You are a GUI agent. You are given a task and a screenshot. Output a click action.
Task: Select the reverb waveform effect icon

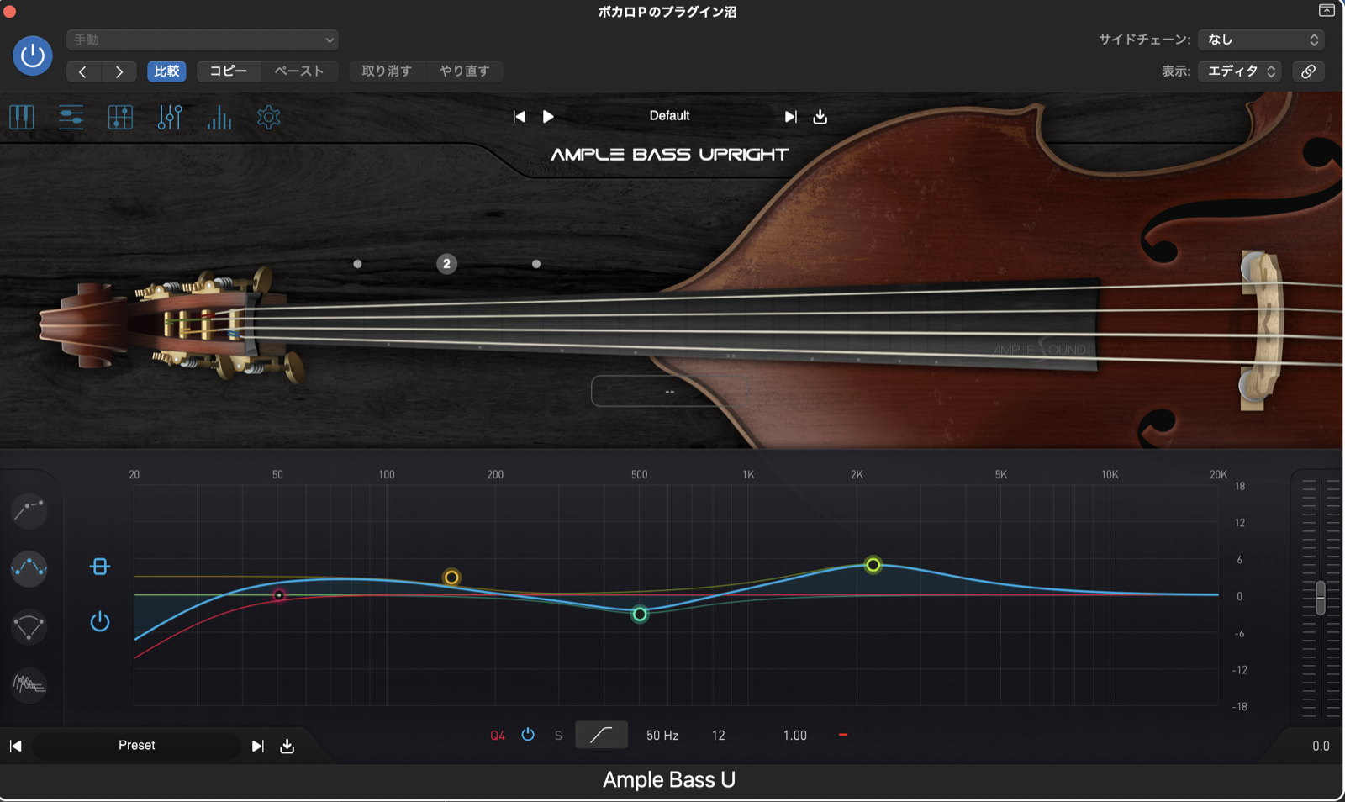point(29,685)
